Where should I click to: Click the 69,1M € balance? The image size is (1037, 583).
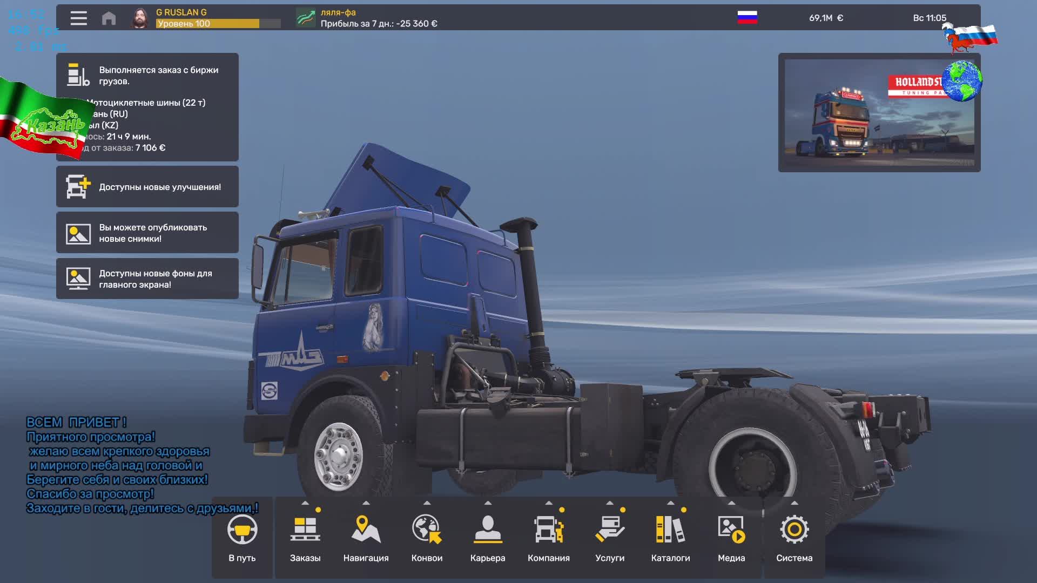pyautogui.click(x=826, y=18)
